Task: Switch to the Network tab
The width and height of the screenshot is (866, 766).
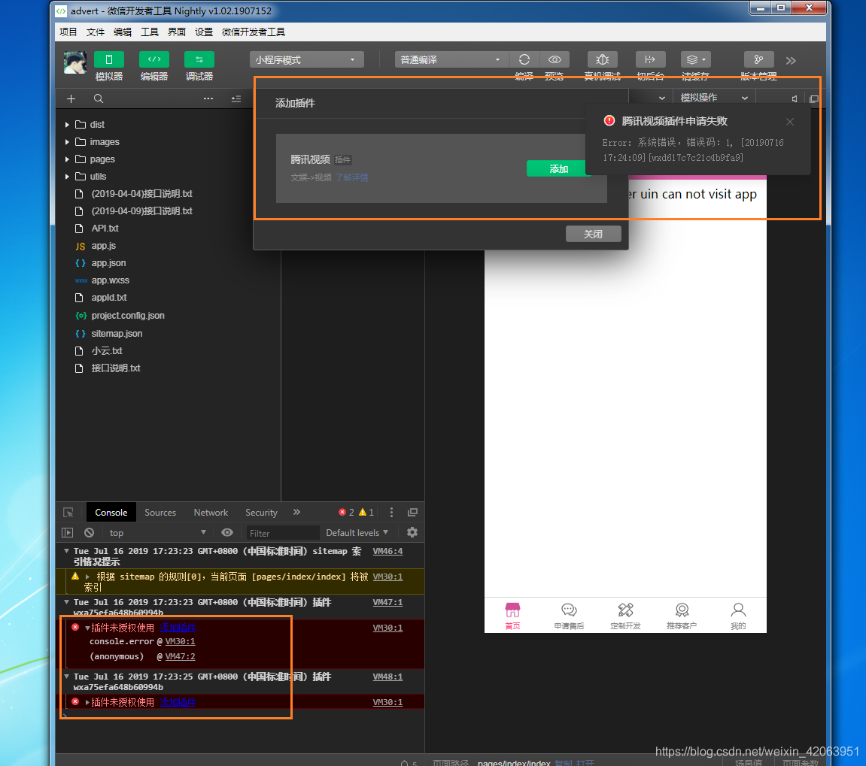Action: (211, 512)
